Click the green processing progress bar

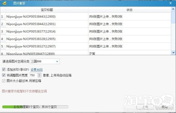tap(35, 107)
